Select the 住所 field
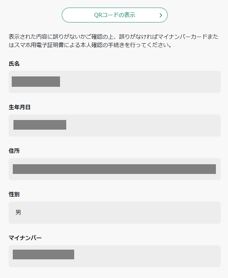Screen dimensions: 228x278 [114, 169]
